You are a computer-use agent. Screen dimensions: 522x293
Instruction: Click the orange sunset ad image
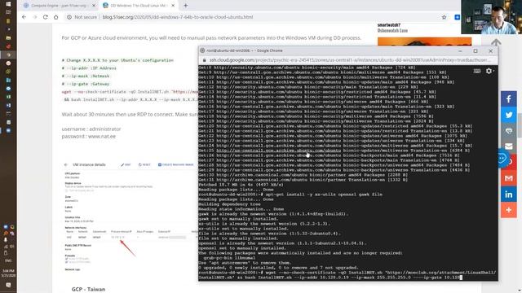tap(424, 42)
